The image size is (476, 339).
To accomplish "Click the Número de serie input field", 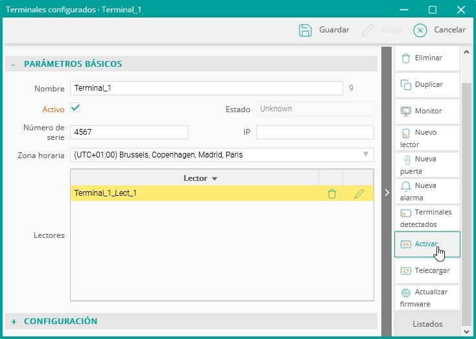I will click(129, 132).
